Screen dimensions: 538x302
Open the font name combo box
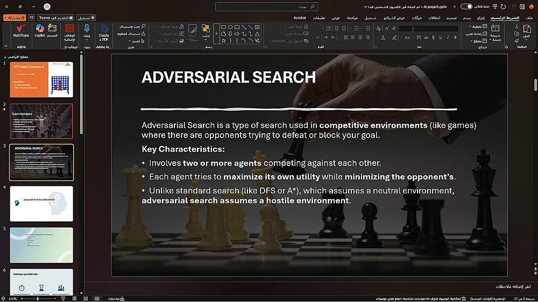tap(436, 28)
